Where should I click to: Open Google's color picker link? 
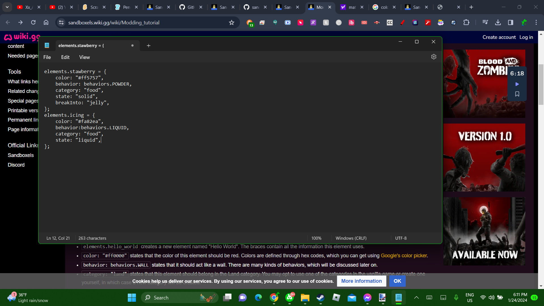(x=404, y=256)
